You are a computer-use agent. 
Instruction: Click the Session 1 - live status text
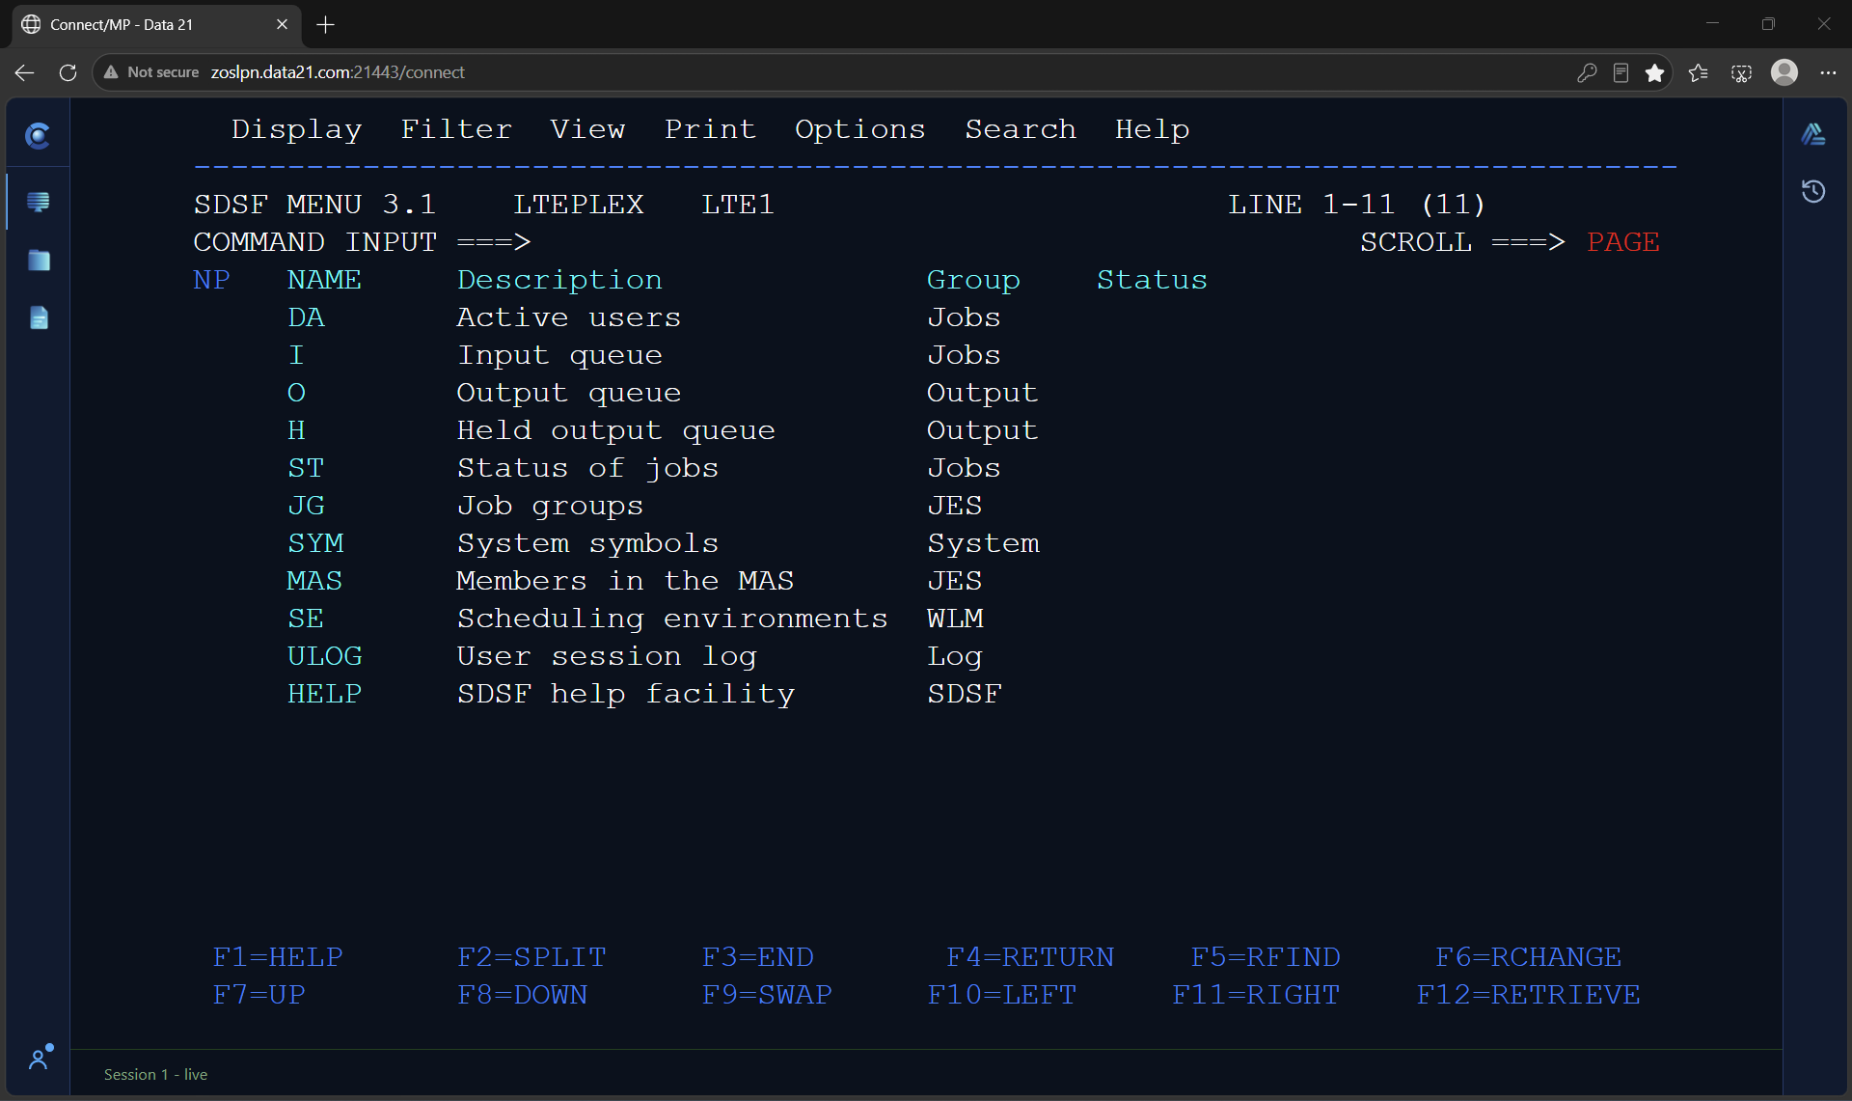click(x=155, y=1074)
